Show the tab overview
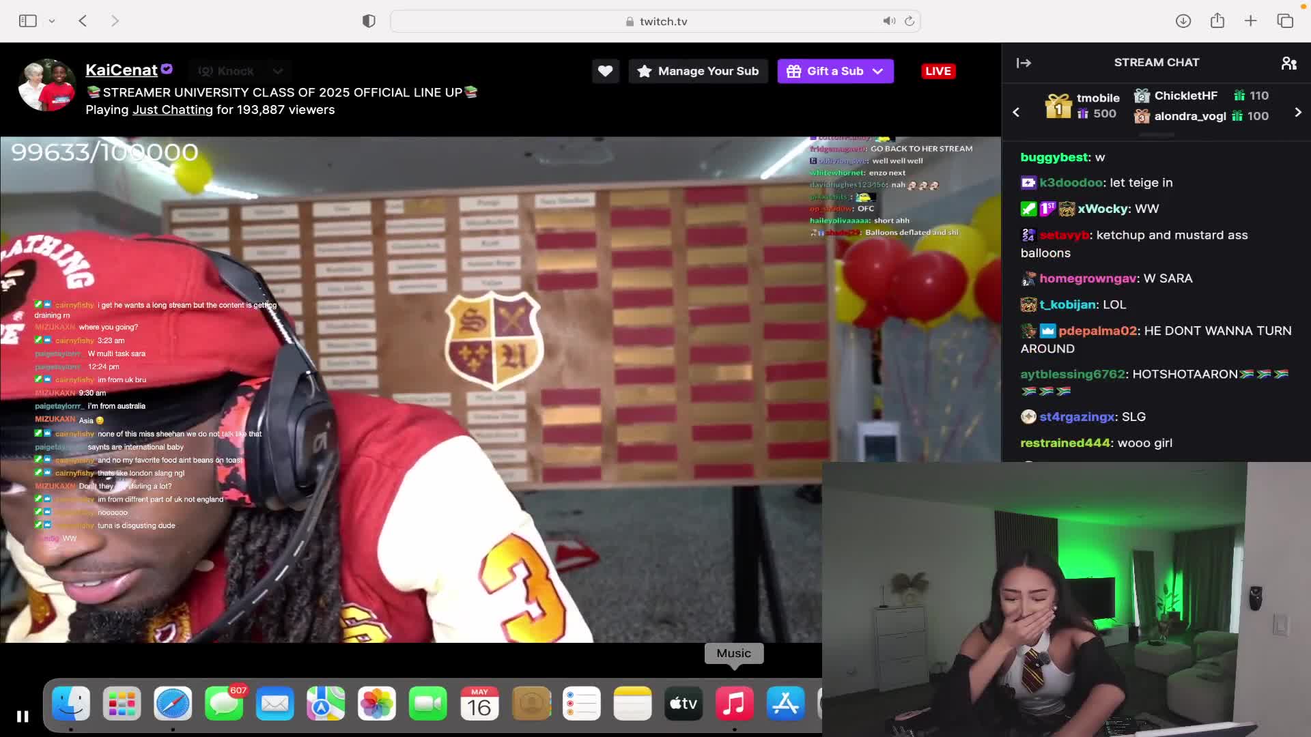Image resolution: width=1311 pixels, height=737 pixels. 1285,21
